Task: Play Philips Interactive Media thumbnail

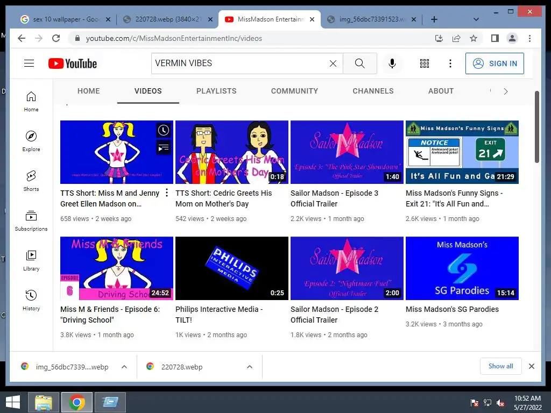Action: (x=231, y=268)
